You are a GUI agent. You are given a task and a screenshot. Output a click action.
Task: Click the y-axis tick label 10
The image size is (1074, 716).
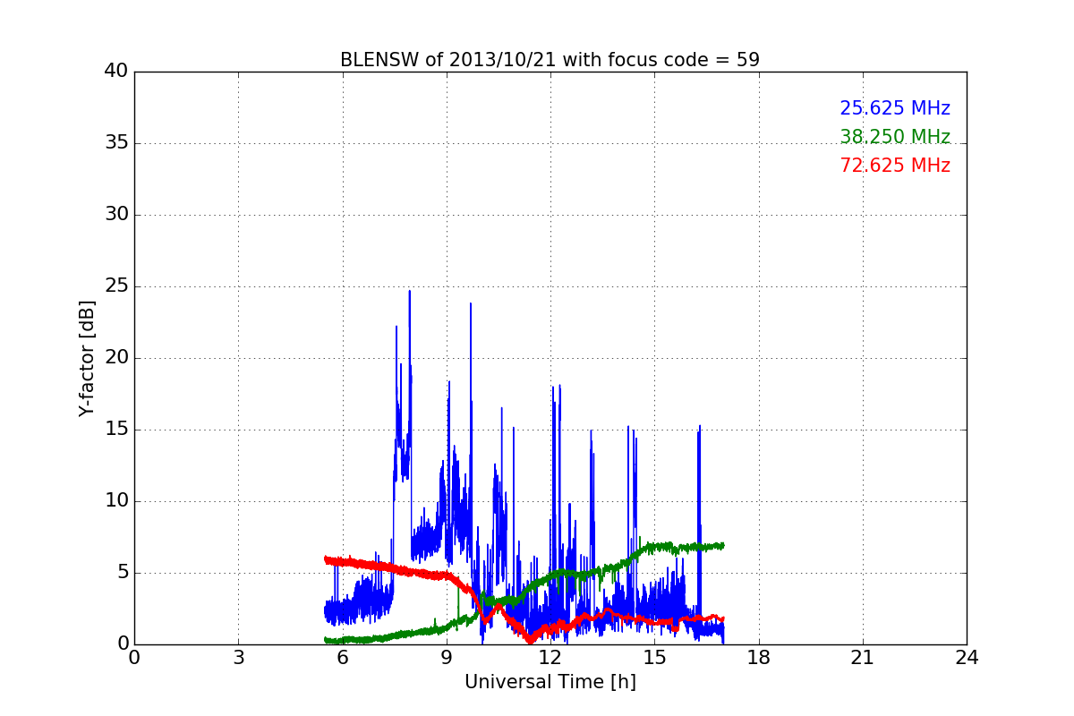click(x=116, y=501)
